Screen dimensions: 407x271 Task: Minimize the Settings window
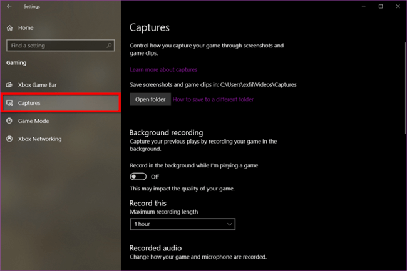pyautogui.click(x=364, y=6)
